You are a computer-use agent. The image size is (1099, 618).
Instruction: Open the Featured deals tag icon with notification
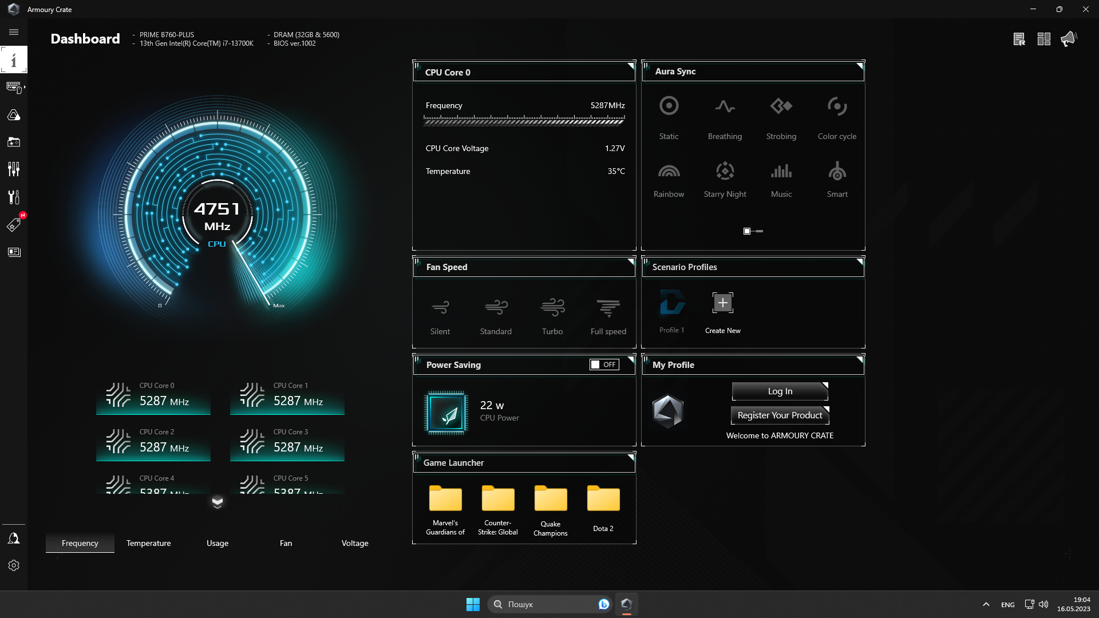[14, 224]
